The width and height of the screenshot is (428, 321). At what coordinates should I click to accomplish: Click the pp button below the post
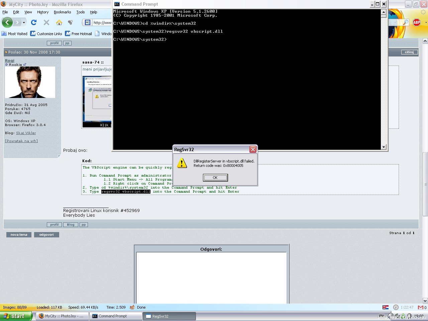tap(84, 225)
